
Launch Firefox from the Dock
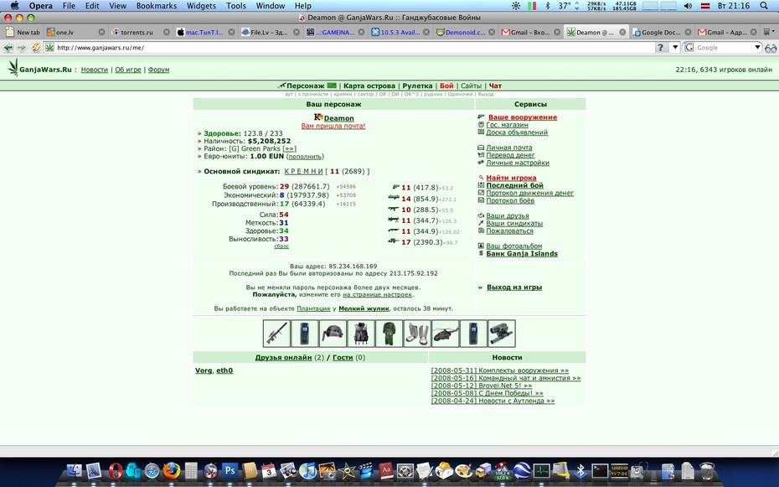tap(172, 470)
